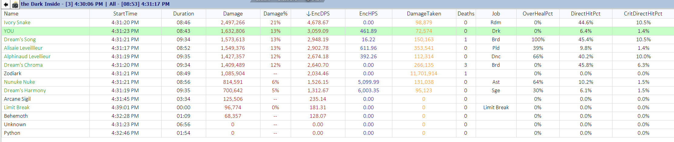Select the Zodiark row
674x142 pixels.
tap(338, 73)
